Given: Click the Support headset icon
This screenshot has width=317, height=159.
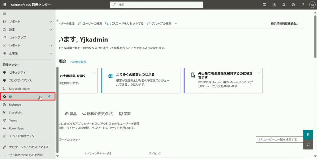Looking at the screenshot, I should tap(4, 22).
